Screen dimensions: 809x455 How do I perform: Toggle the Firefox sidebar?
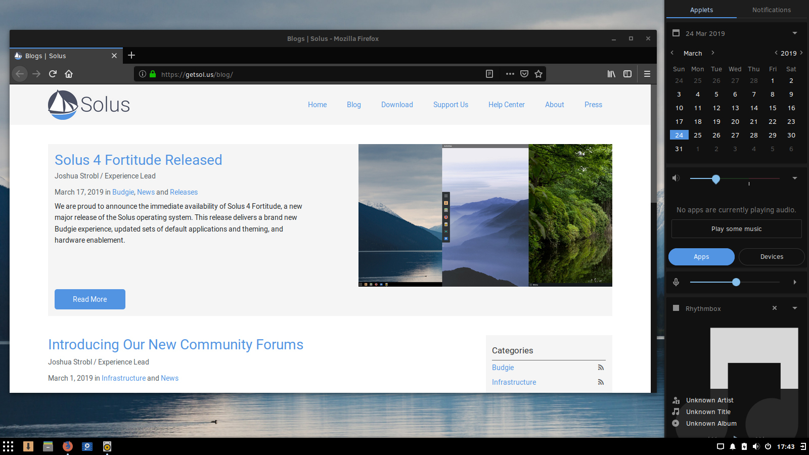tap(627, 74)
